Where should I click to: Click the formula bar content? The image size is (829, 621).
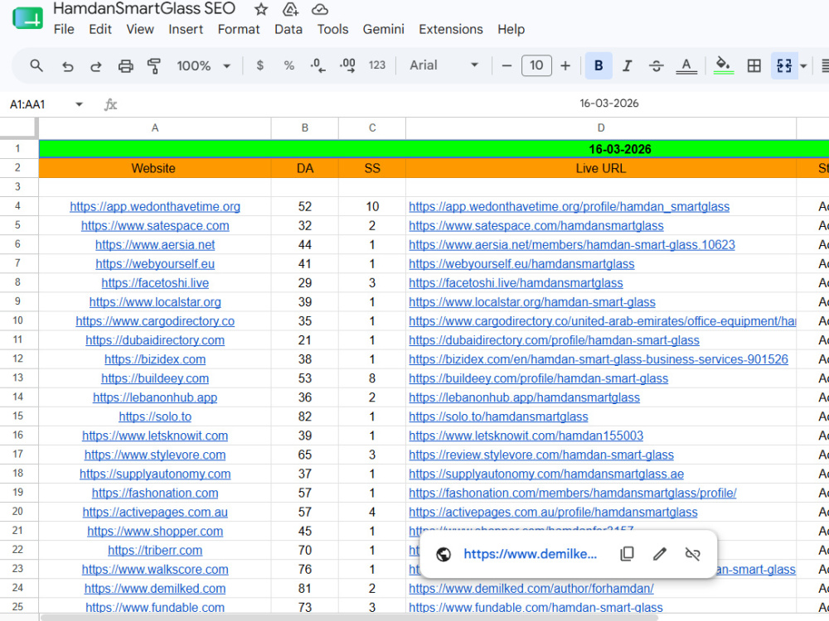[x=609, y=103]
